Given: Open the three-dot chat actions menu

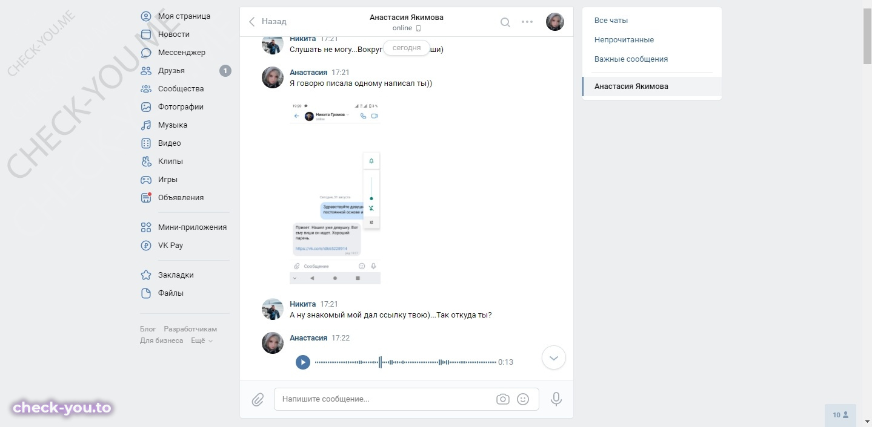Looking at the screenshot, I should pyautogui.click(x=527, y=22).
